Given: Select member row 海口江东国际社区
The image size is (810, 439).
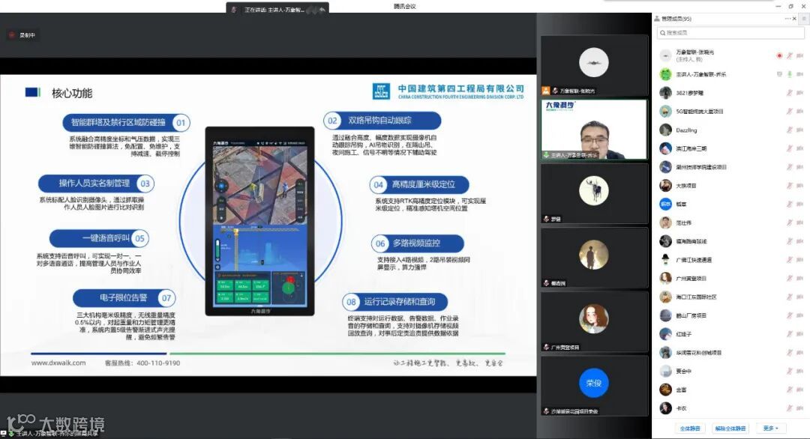Looking at the screenshot, I should click(x=730, y=297).
